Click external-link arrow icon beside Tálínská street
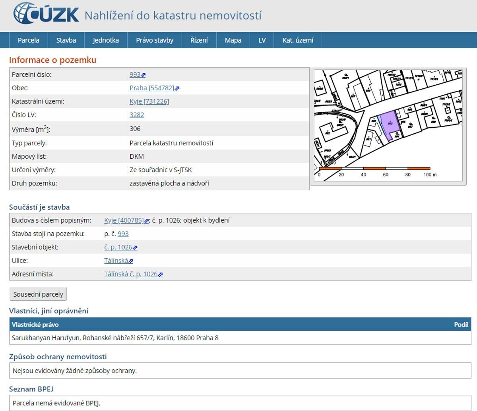The width and height of the screenshot is (477, 411). click(131, 261)
